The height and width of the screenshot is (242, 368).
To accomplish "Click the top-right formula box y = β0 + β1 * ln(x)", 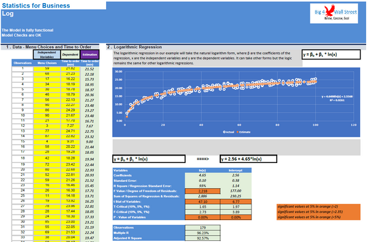I will coord(331,55).
